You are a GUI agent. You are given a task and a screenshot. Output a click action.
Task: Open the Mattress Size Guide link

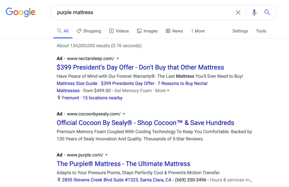77,83
